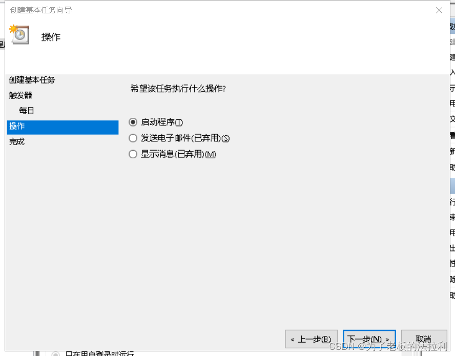This screenshot has width=455, height=356.
Task: Select the 启动程序 radio option
Action: click(x=133, y=122)
